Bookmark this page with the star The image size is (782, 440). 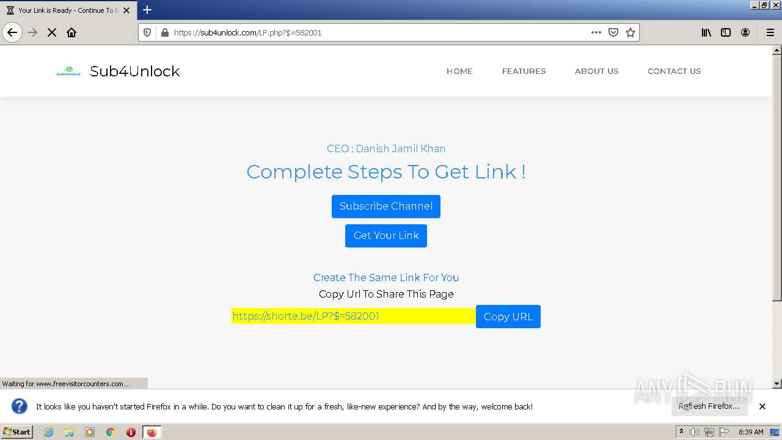[x=630, y=32]
